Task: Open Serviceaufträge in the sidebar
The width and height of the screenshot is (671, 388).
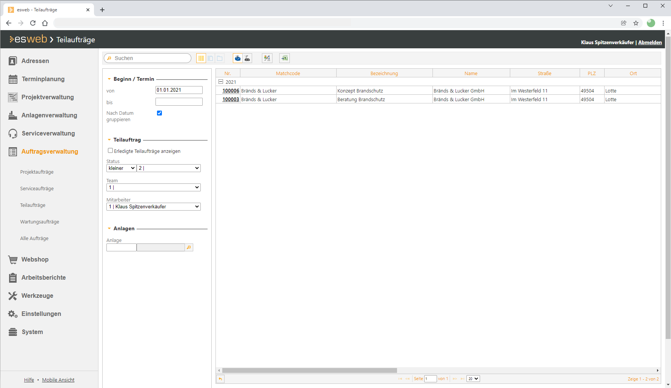Action: pyautogui.click(x=37, y=189)
